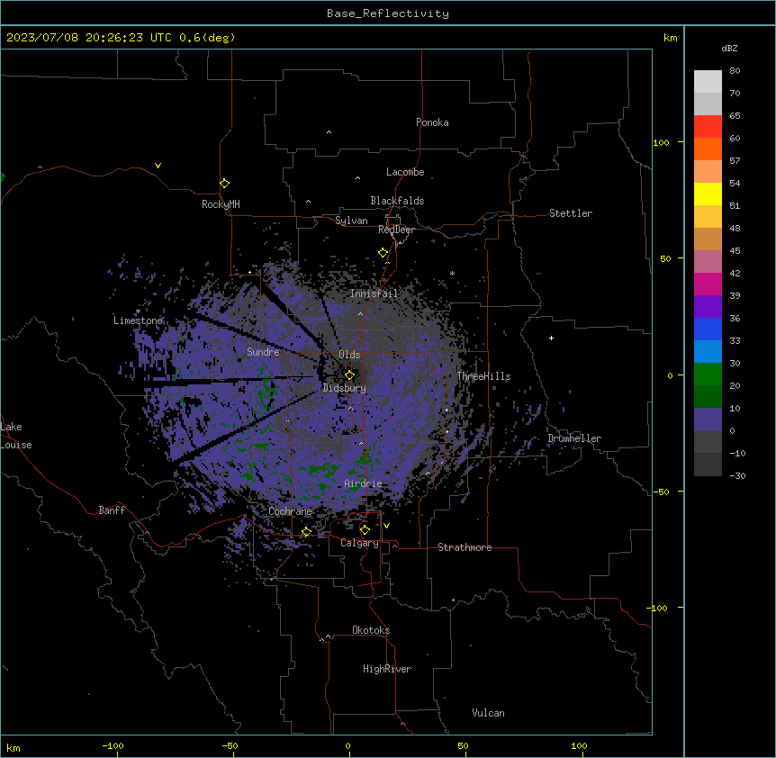
Task: Click the RockyMH label
Action: 221,204
